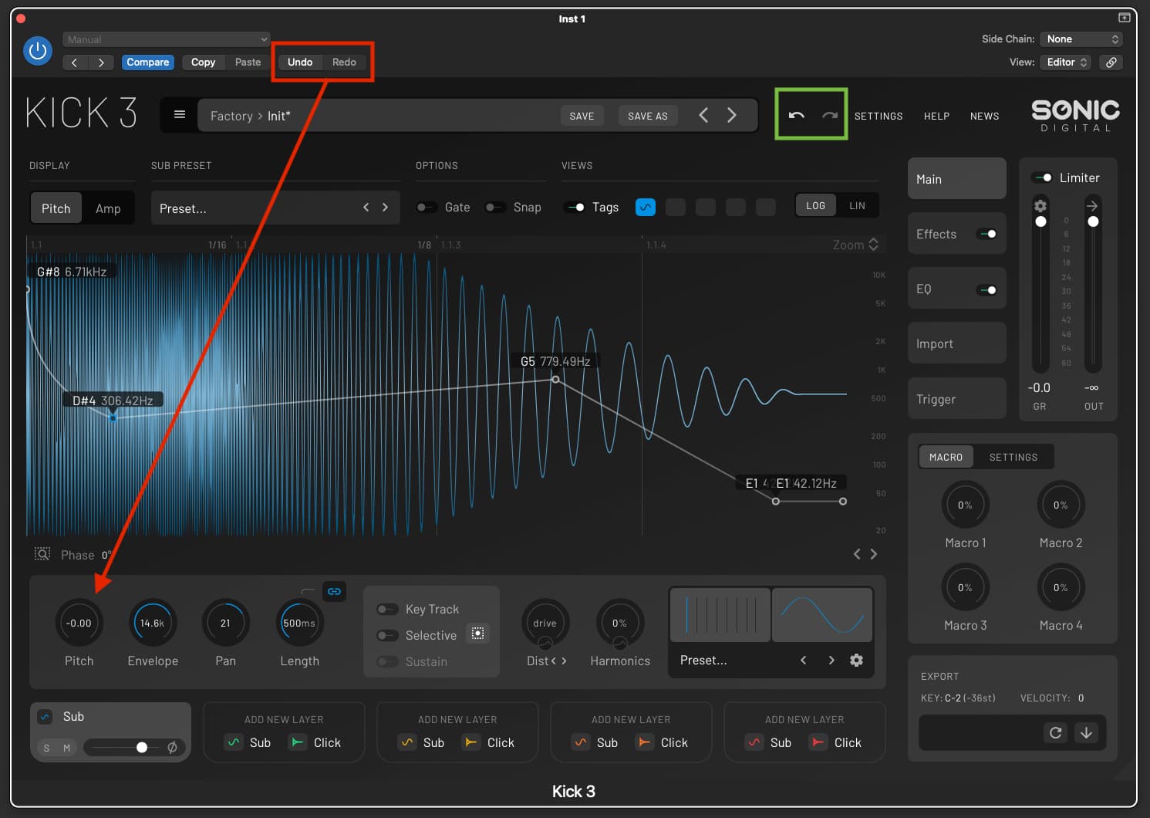Viewport: 1150px width, 818px height.
Task: Click Kick 3 undo arrow icon
Action: (x=796, y=115)
